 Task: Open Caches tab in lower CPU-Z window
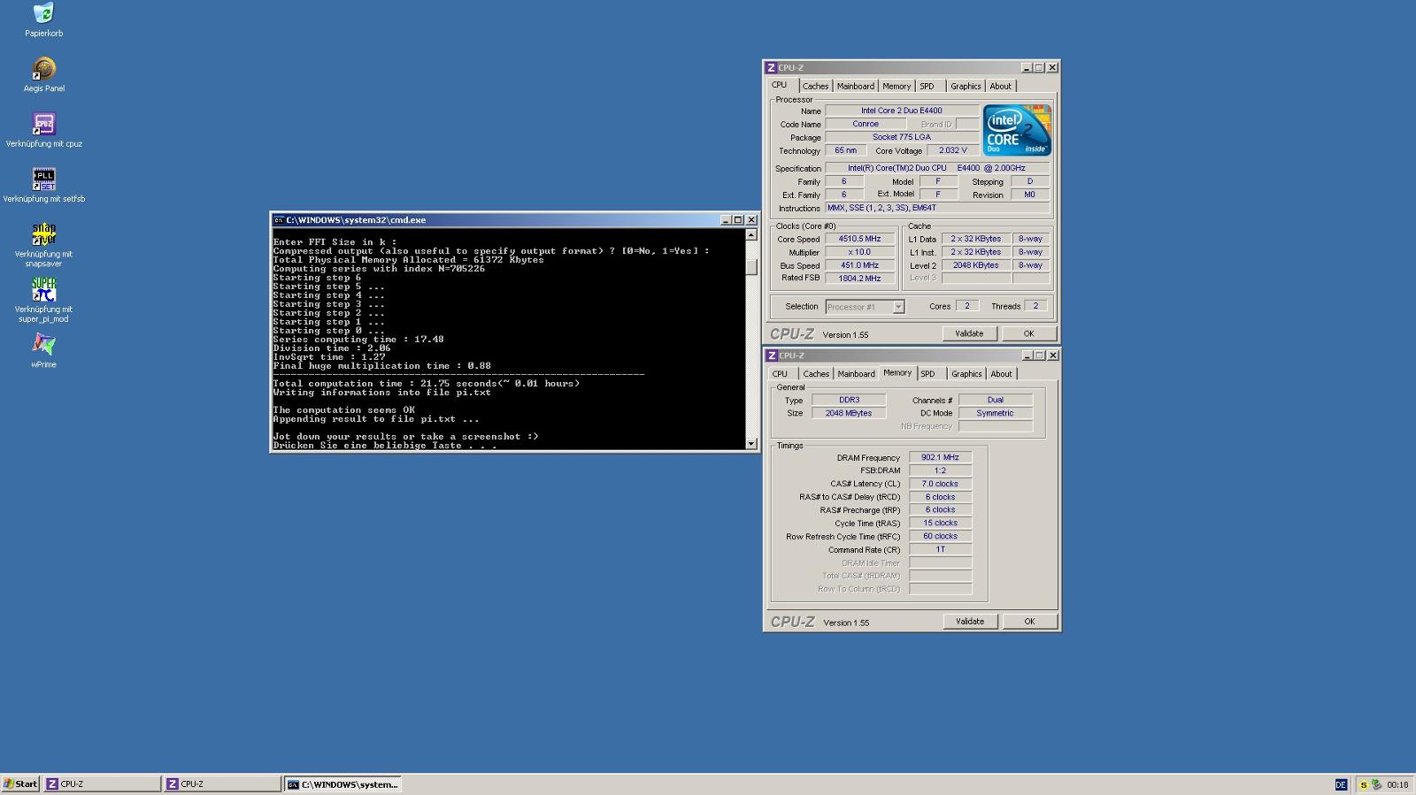click(816, 374)
